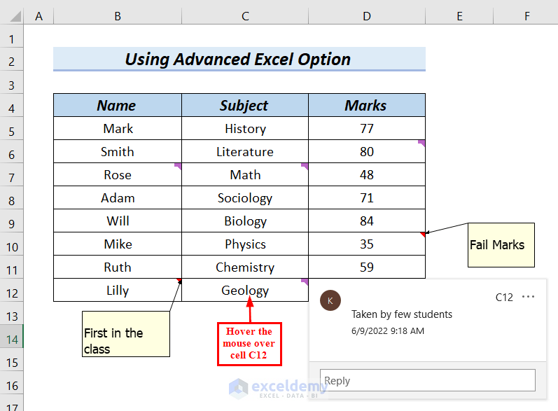Select the 'Math' subject cell
Screen dimensions: 558x411
pyautogui.click(x=245, y=175)
